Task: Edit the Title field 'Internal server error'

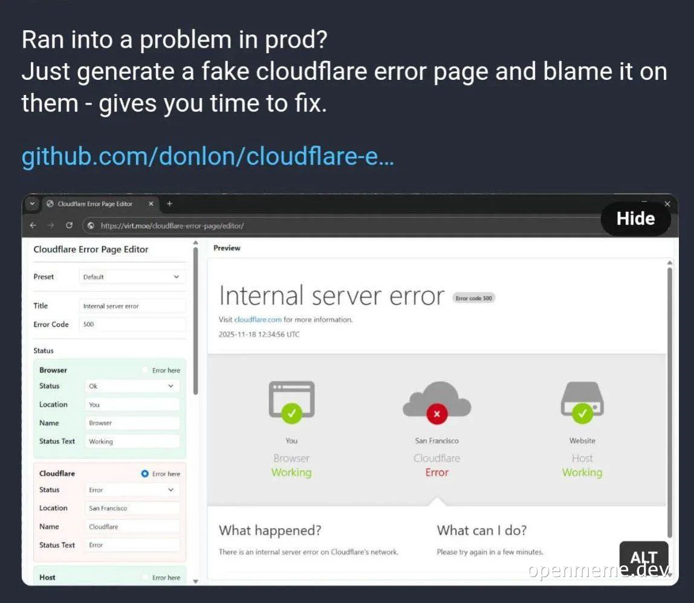Action: [x=132, y=306]
